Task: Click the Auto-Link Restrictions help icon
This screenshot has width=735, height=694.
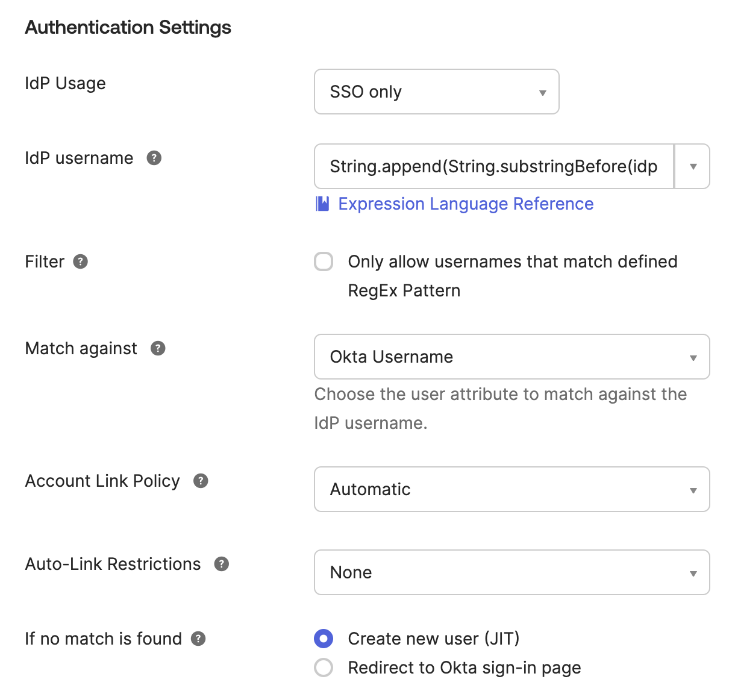Action: (x=222, y=564)
